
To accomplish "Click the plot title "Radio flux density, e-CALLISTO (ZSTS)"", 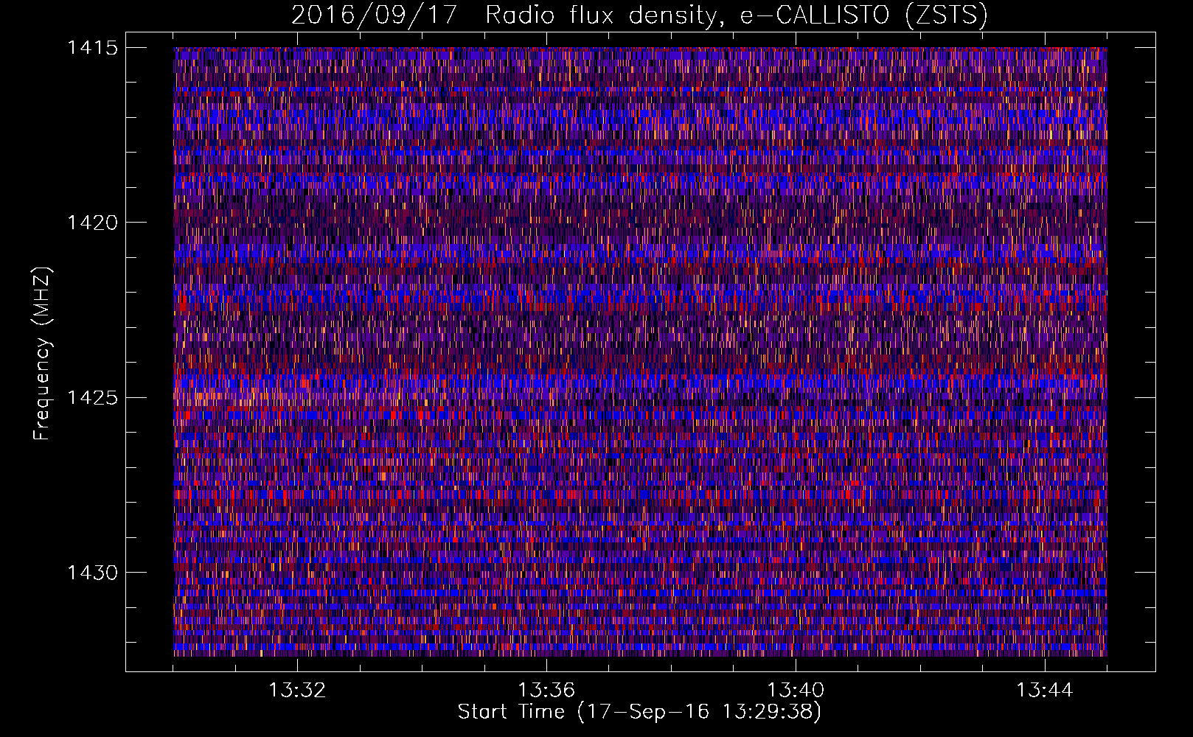I will 736,15.
